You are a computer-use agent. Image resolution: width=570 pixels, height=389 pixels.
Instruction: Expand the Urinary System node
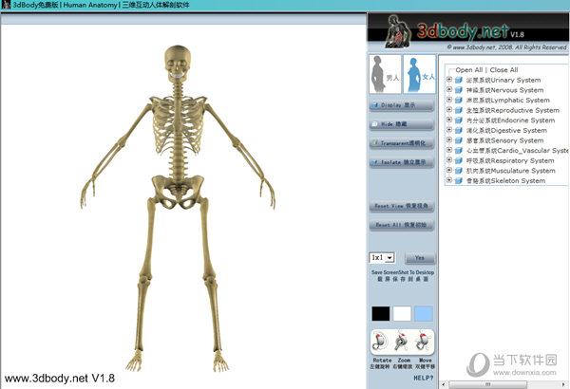point(449,79)
